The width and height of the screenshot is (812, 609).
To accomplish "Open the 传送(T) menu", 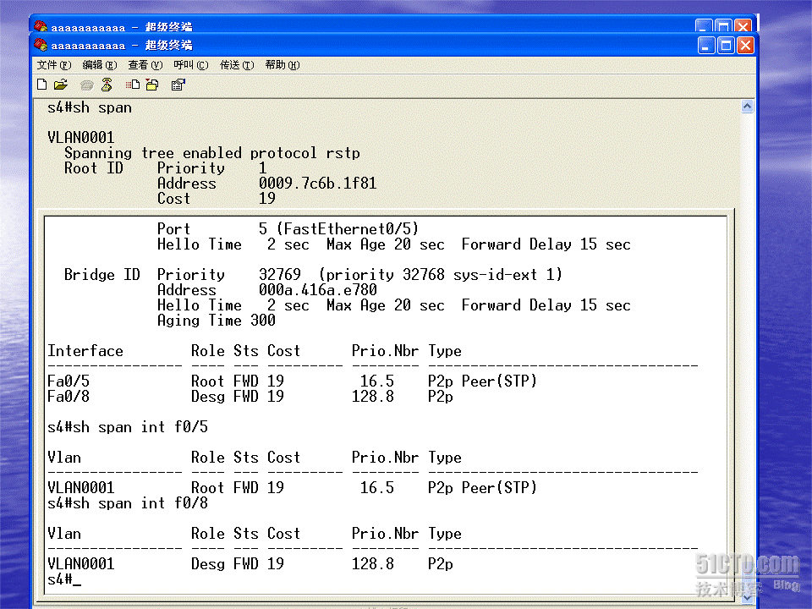I will [x=237, y=65].
